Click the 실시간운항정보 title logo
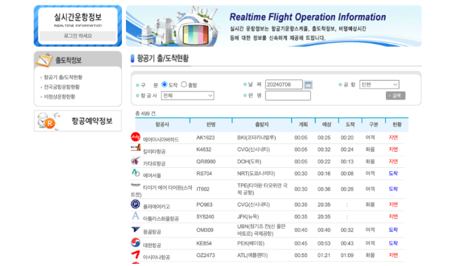 [78, 19]
